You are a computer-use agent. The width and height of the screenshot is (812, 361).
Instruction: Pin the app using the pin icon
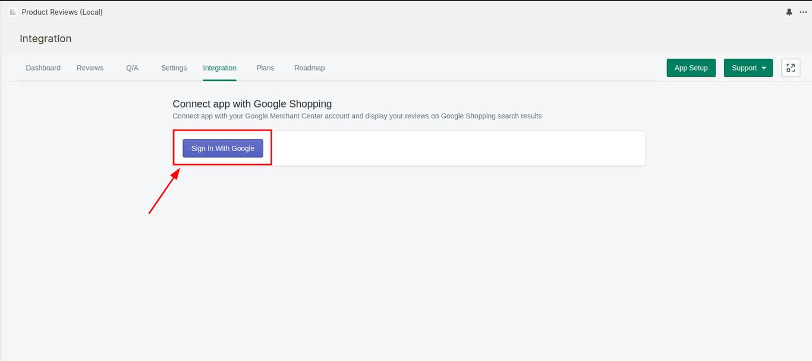click(789, 12)
